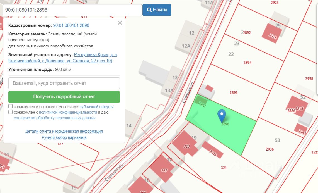Screen dimensions: 318x193
Task: Open cadastral number link 90:01:080101:2896
Action: (71, 25)
